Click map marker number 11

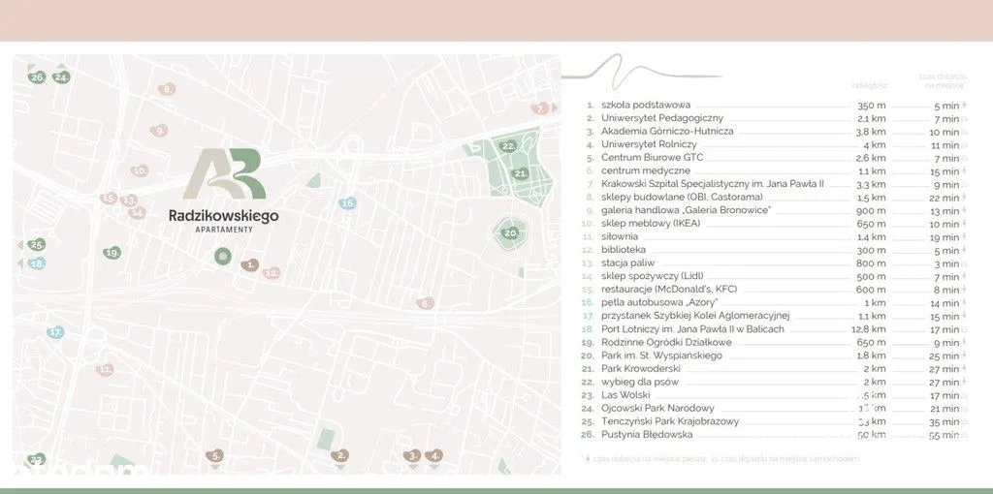[x=105, y=370]
